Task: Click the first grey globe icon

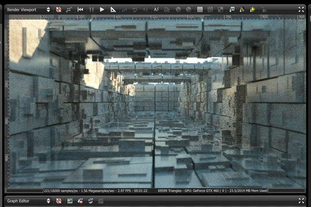Action: point(178,10)
